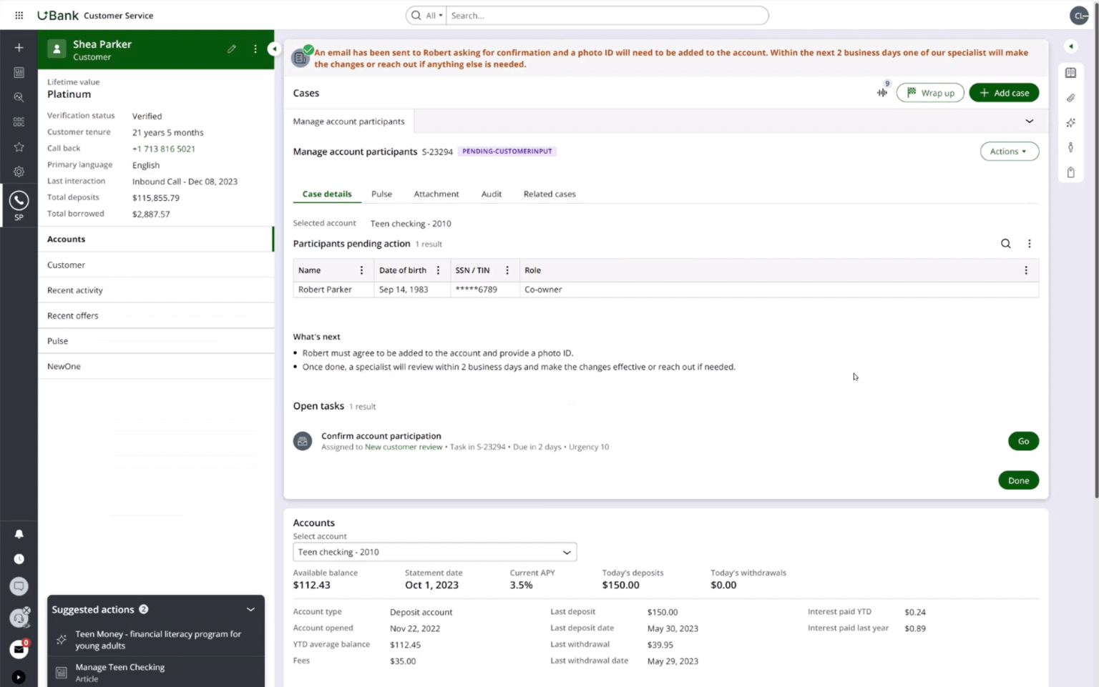This screenshot has width=1099, height=687.
Task: Collapse the Suggested actions panel
Action: pyautogui.click(x=250, y=610)
